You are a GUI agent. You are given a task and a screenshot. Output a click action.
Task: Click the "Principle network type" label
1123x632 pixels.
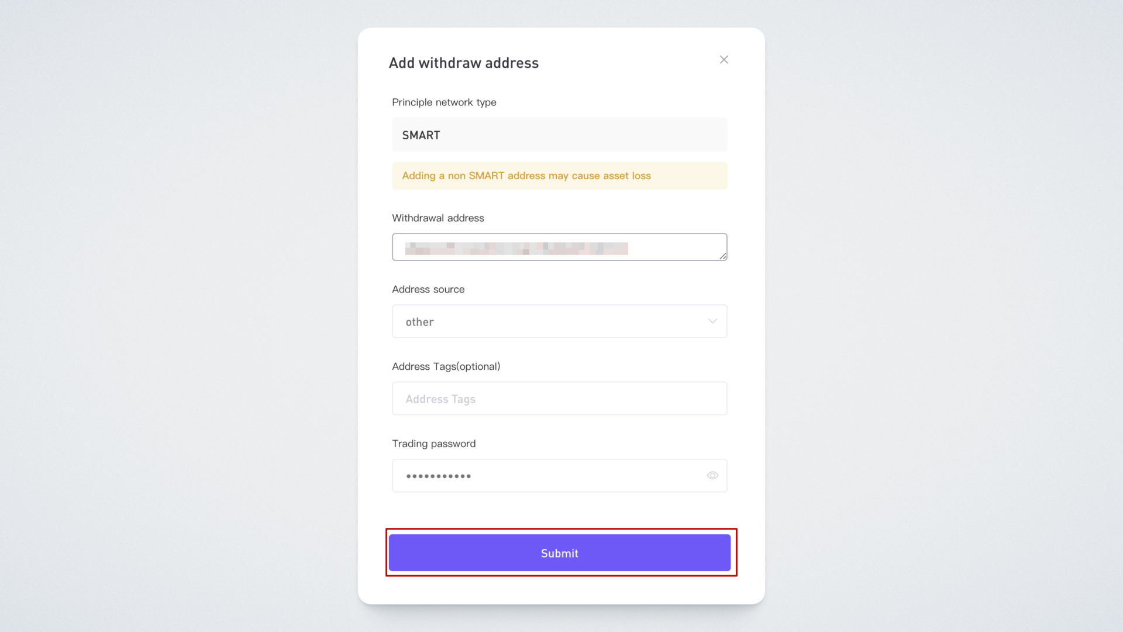coord(444,102)
